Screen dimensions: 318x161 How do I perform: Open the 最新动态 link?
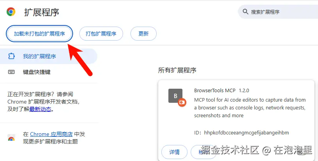[x=40, y=109]
